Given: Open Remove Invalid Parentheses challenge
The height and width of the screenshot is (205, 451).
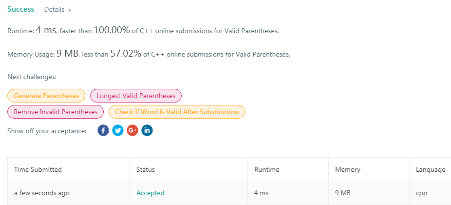Looking at the screenshot, I should (56, 112).
